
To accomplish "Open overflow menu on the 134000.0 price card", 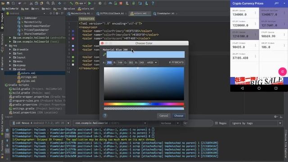I will (255, 13).
